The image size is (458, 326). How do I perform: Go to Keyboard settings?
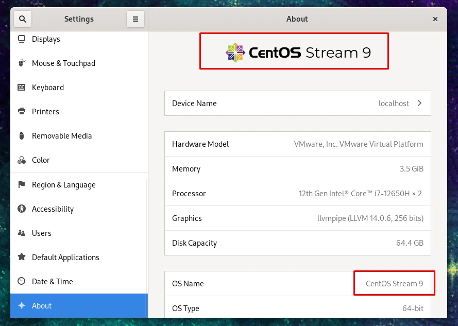(x=79, y=88)
